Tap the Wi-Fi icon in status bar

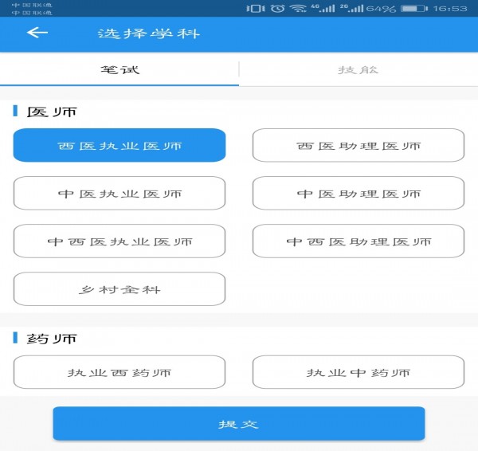(x=299, y=8)
